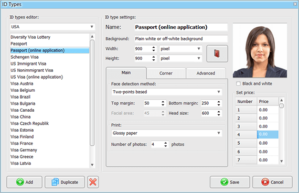Screen dimensions: 299x193
Task: Click the price cell for number 5
Action: point(268,143)
